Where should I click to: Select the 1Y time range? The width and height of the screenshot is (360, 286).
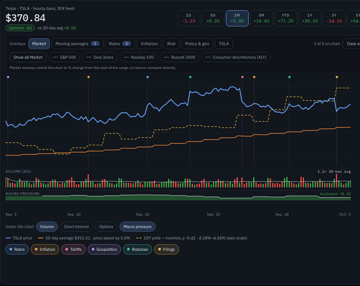pos(310,18)
